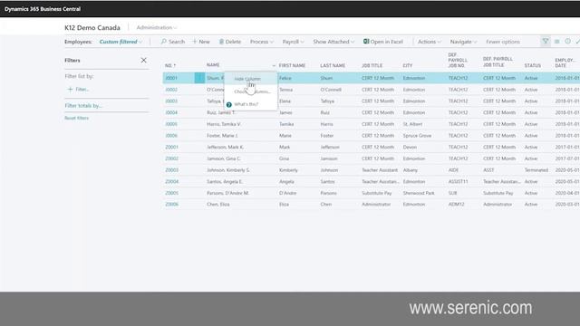
Task: Open employee number Z0001 link
Action: [171, 147]
